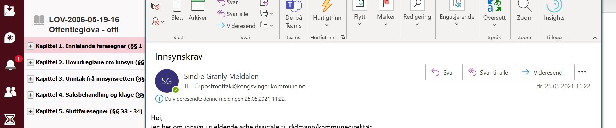Select Kapittel 2. Hovudreglane om innsyn row
The height and width of the screenshot is (128, 616).
point(85,62)
